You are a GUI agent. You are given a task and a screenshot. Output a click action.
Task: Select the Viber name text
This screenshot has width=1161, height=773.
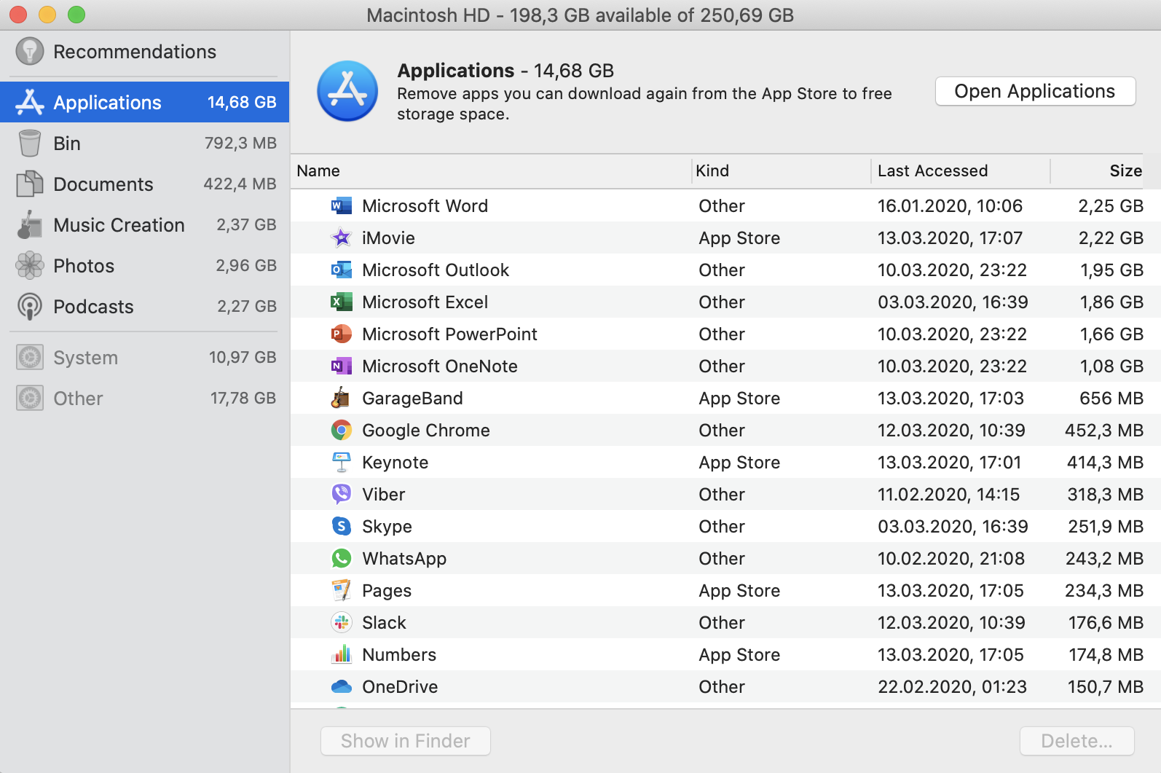coord(383,494)
